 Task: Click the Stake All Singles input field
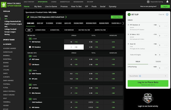(x=163, y=55)
